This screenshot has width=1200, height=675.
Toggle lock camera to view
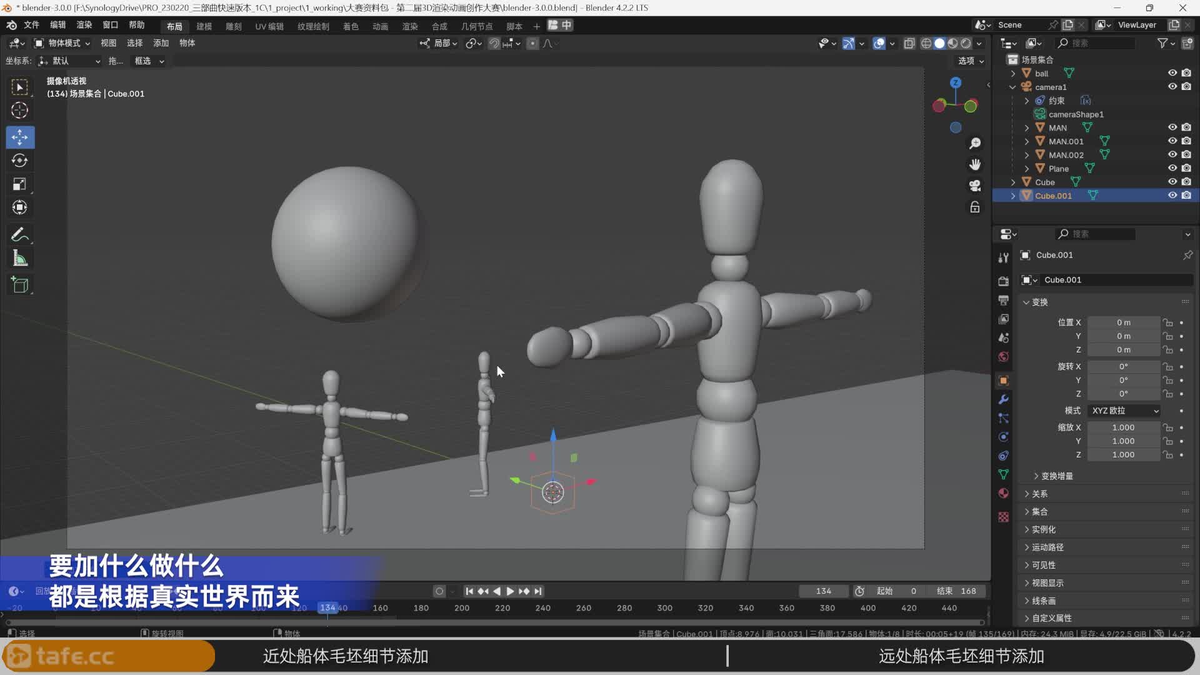click(974, 207)
